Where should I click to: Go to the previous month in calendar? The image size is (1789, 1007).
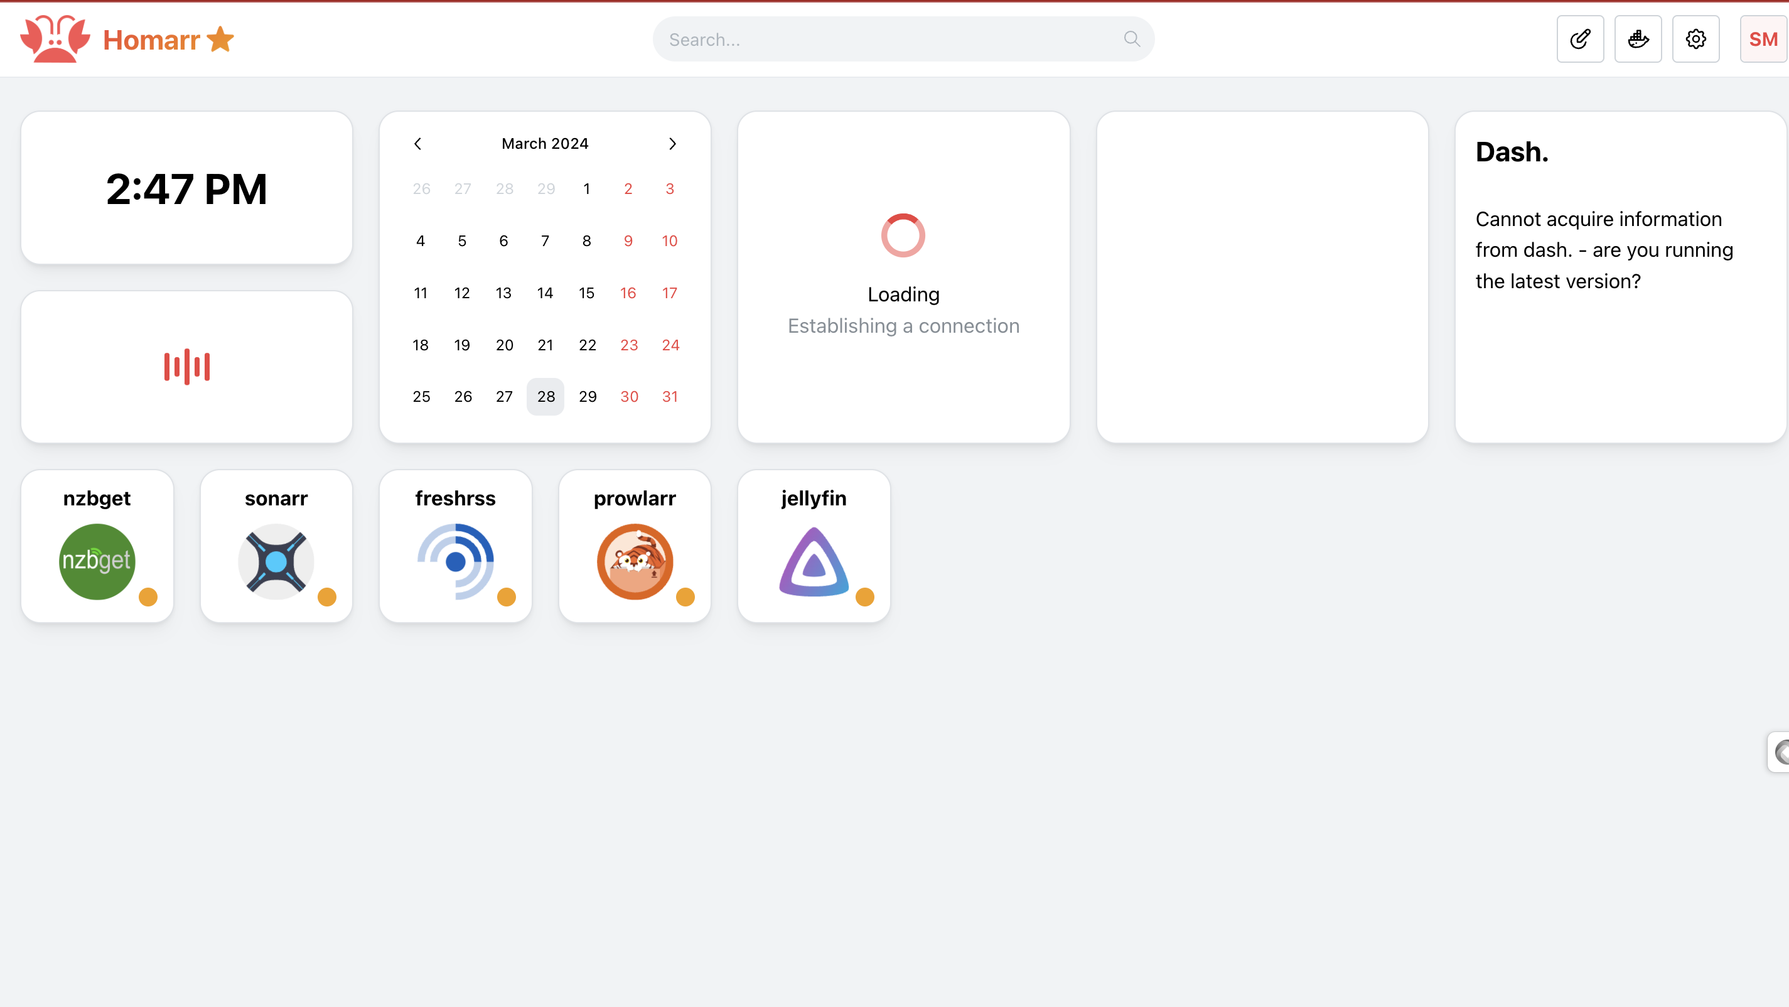[417, 143]
